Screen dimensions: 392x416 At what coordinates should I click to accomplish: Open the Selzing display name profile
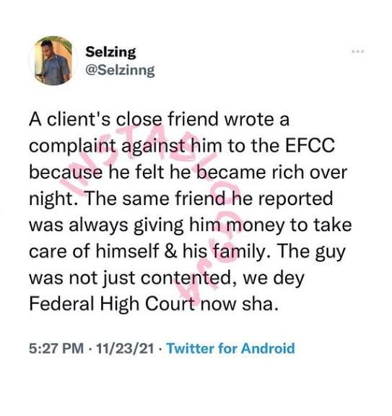pos(110,52)
